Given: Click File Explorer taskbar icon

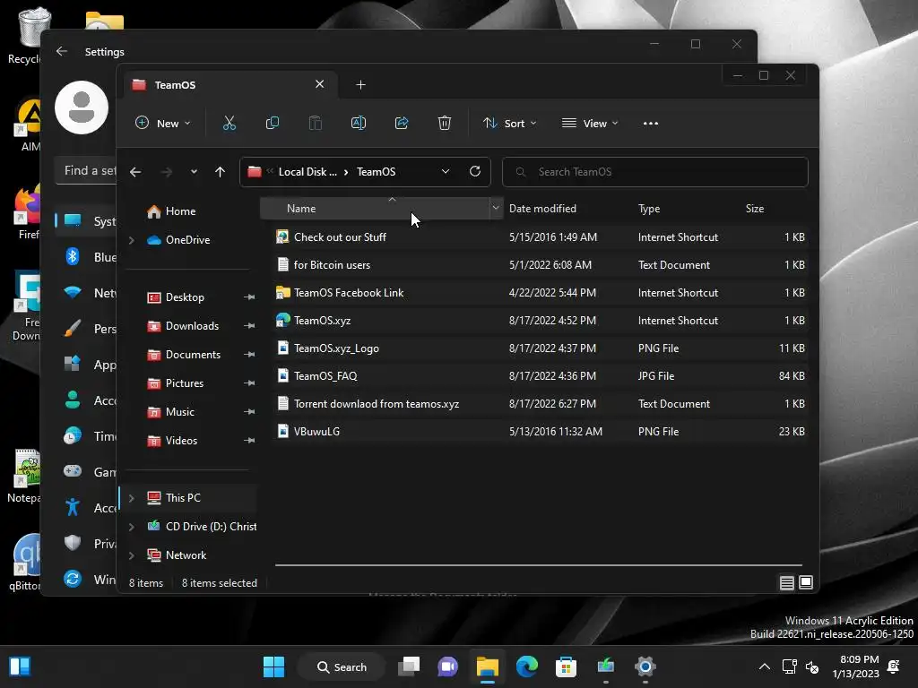Looking at the screenshot, I should tap(487, 666).
